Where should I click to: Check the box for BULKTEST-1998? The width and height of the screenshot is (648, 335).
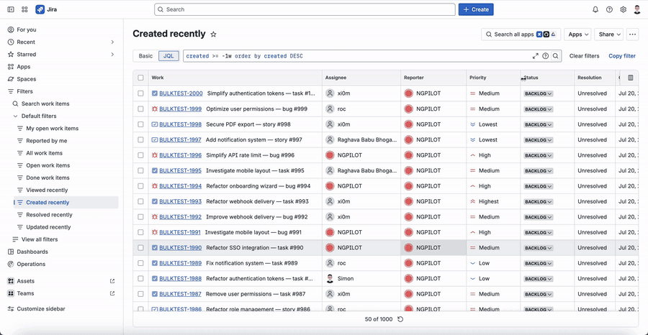141,124
